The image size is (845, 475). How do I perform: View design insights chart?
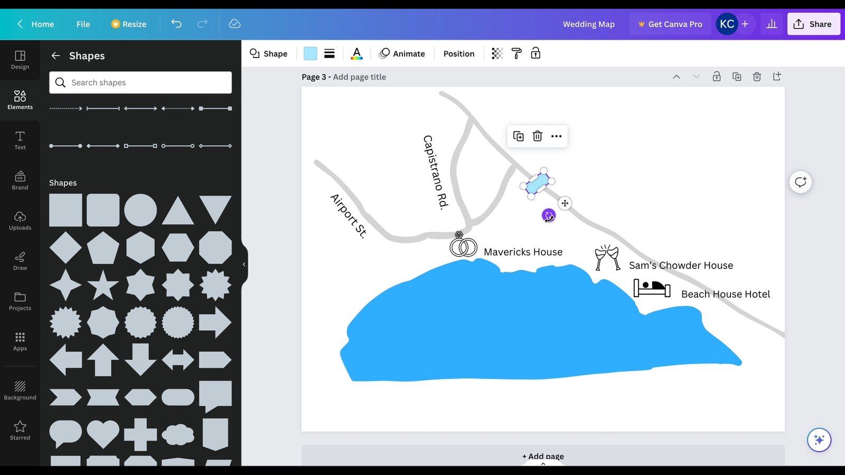tap(772, 24)
